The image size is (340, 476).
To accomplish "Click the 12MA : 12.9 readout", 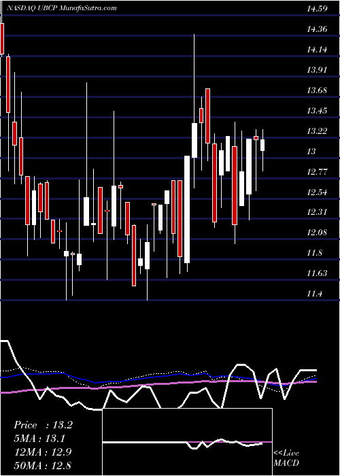I will [43, 452].
